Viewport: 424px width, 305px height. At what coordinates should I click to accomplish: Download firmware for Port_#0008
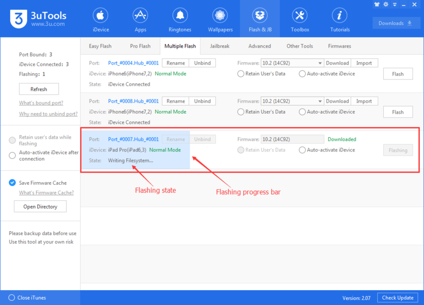click(337, 101)
